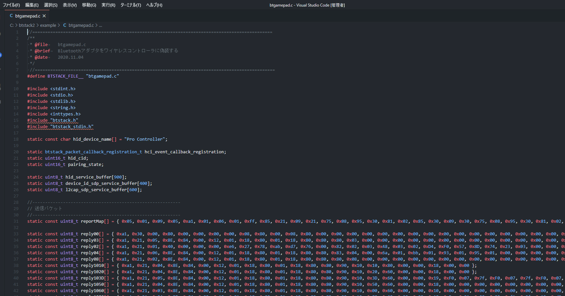Click the reply1060[] array name

pos(96,291)
